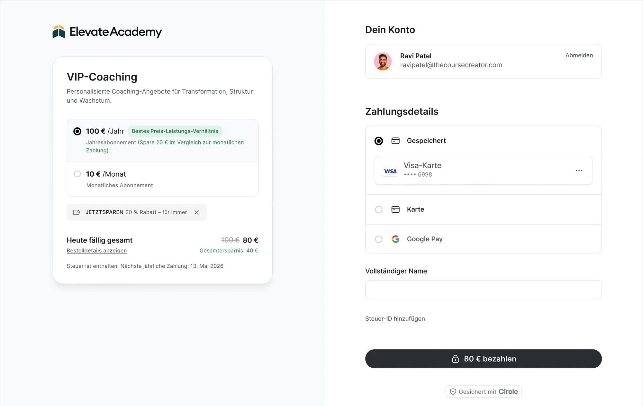The width and height of the screenshot is (643, 406).
Task: Select the Gespeichert payment radio button
Action: (x=379, y=141)
